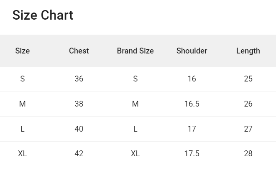Image resolution: width=276 pixels, height=183 pixels.
Task: Click chest value 40
Action: click(x=79, y=129)
